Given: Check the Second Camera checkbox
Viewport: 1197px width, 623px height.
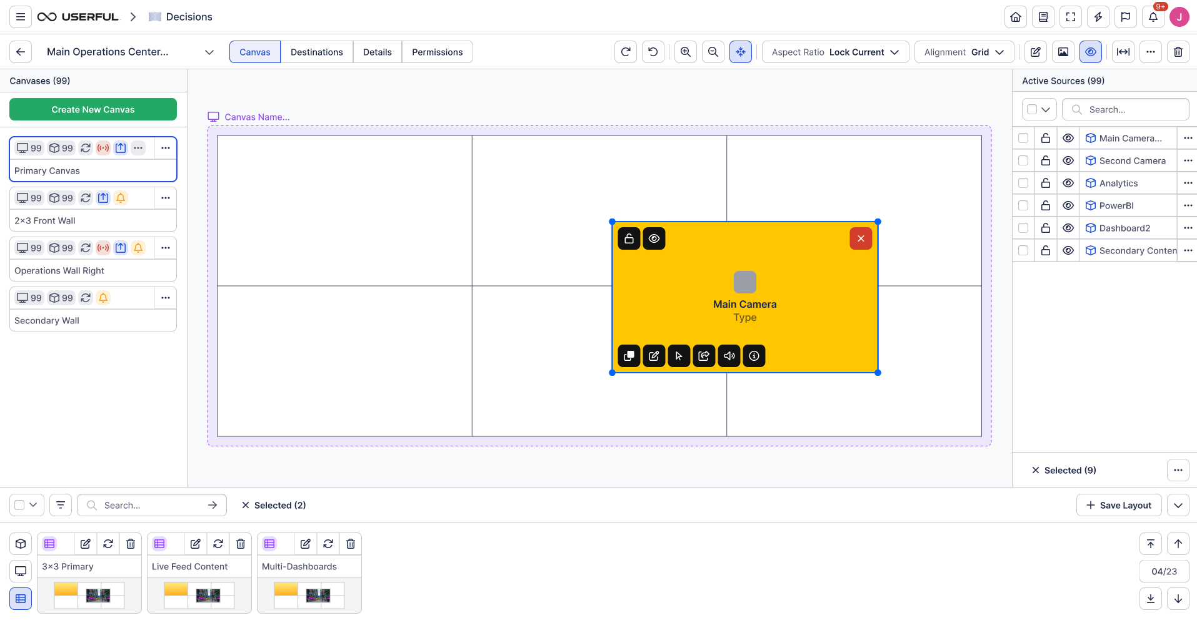Looking at the screenshot, I should pyautogui.click(x=1023, y=160).
